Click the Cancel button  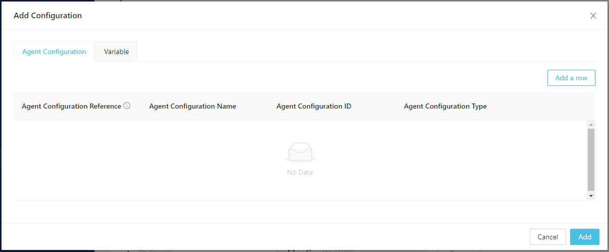click(x=547, y=237)
